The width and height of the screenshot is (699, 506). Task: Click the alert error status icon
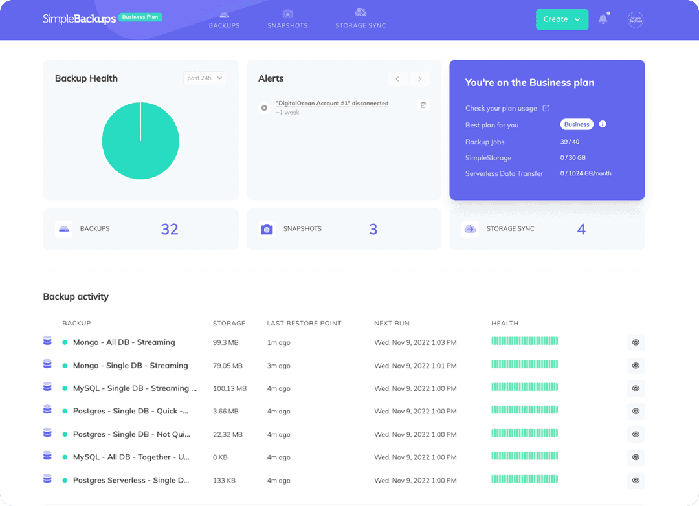(x=264, y=108)
